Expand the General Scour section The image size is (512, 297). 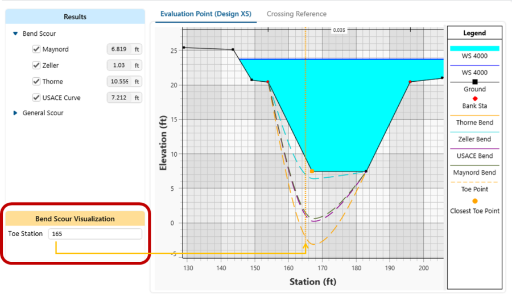[x=15, y=113]
